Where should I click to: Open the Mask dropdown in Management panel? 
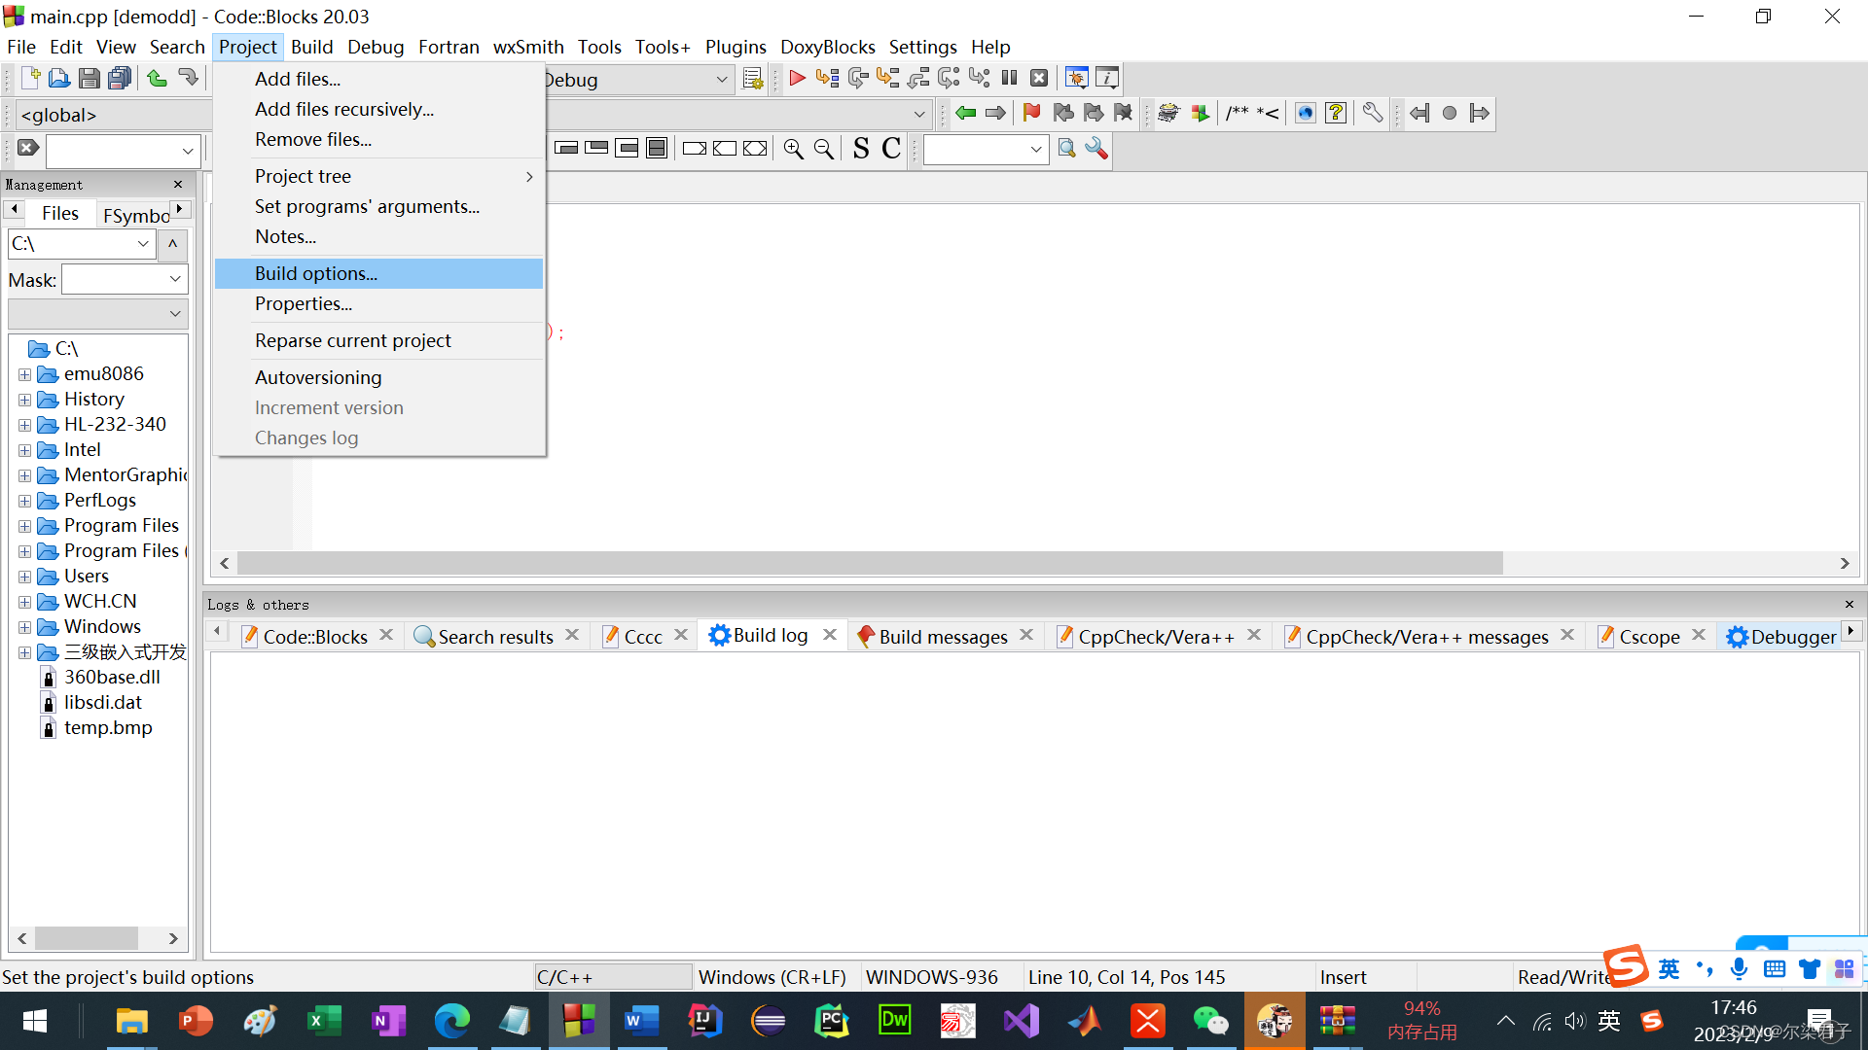tap(175, 279)
